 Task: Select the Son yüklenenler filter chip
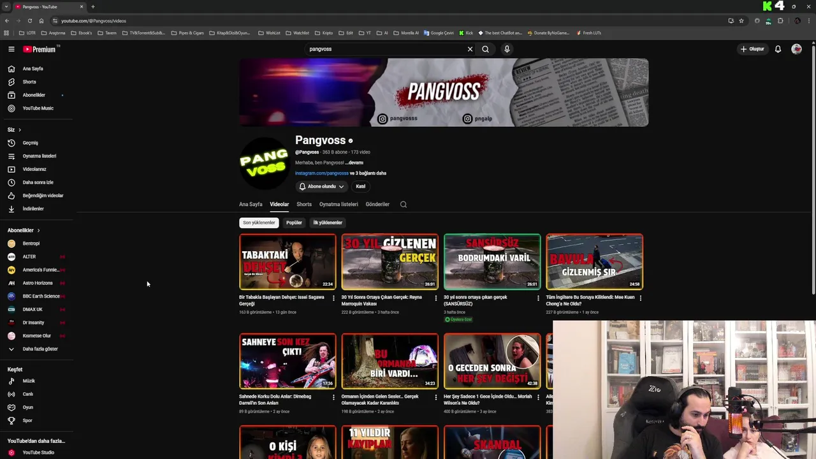[x=259, y=222]
